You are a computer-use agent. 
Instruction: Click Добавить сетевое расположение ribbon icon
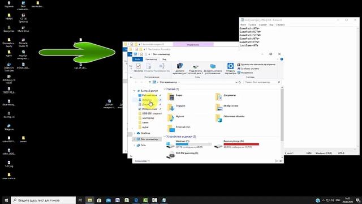tap(213, 68)
